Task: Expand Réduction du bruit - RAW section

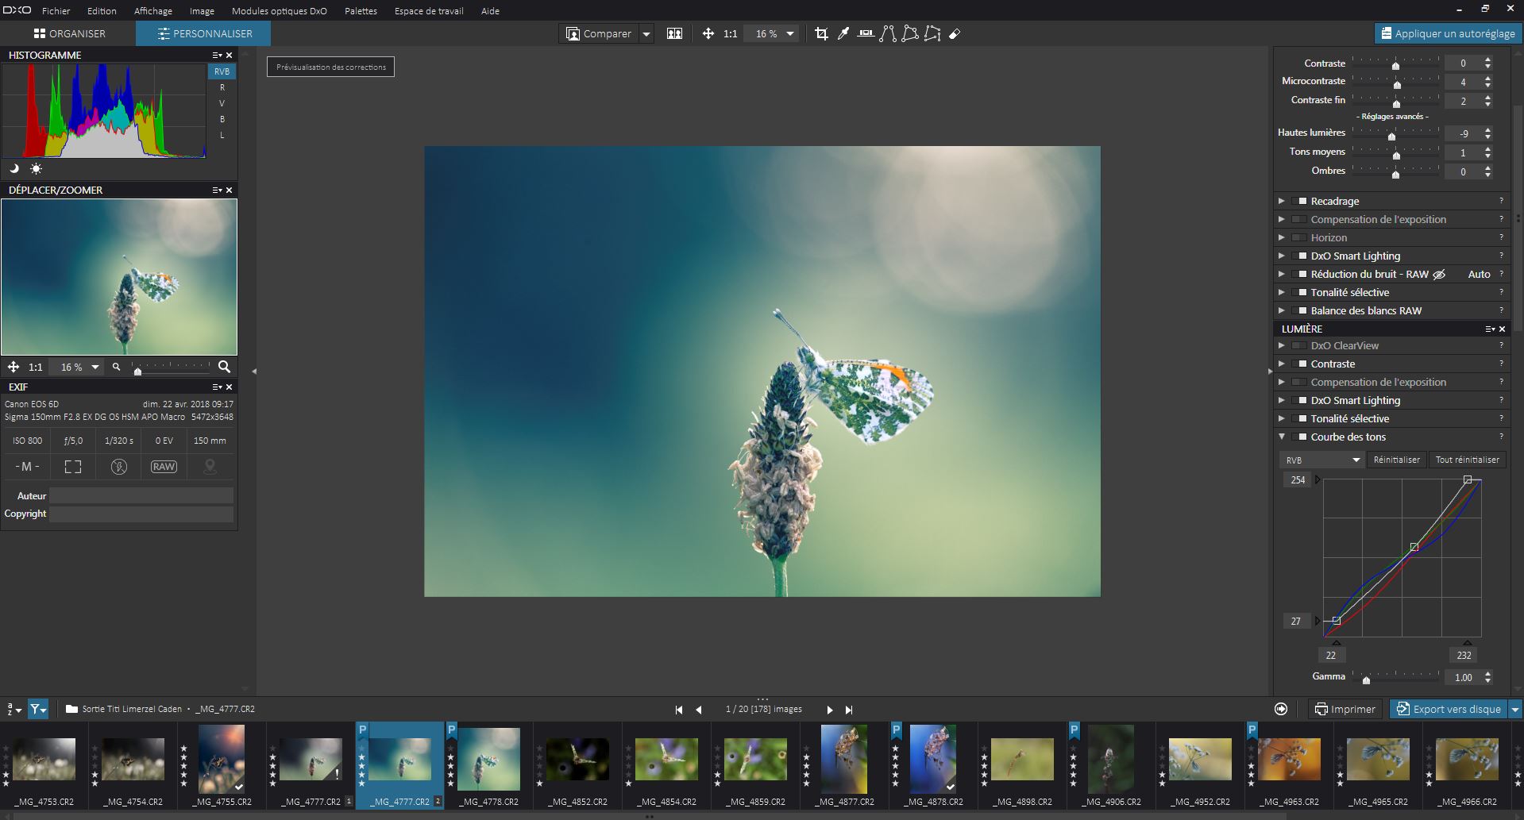Action: tap(1281, 274)
